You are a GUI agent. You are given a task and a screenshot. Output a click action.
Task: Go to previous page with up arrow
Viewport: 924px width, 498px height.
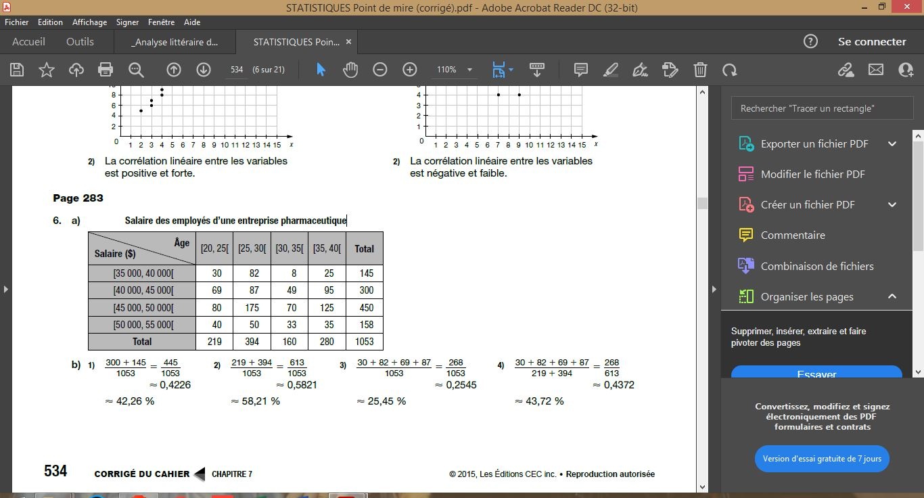pyautogui.click(x=174, y=70)
